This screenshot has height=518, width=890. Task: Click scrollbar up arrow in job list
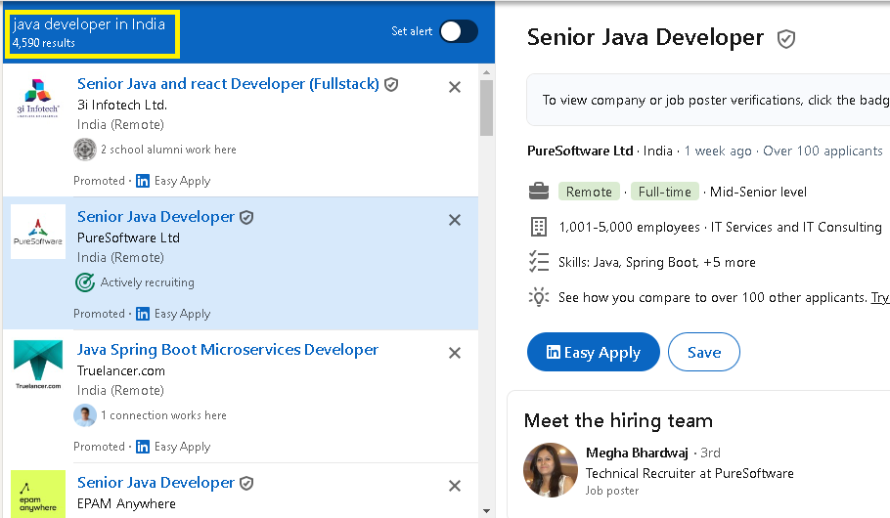pos(486,72)
